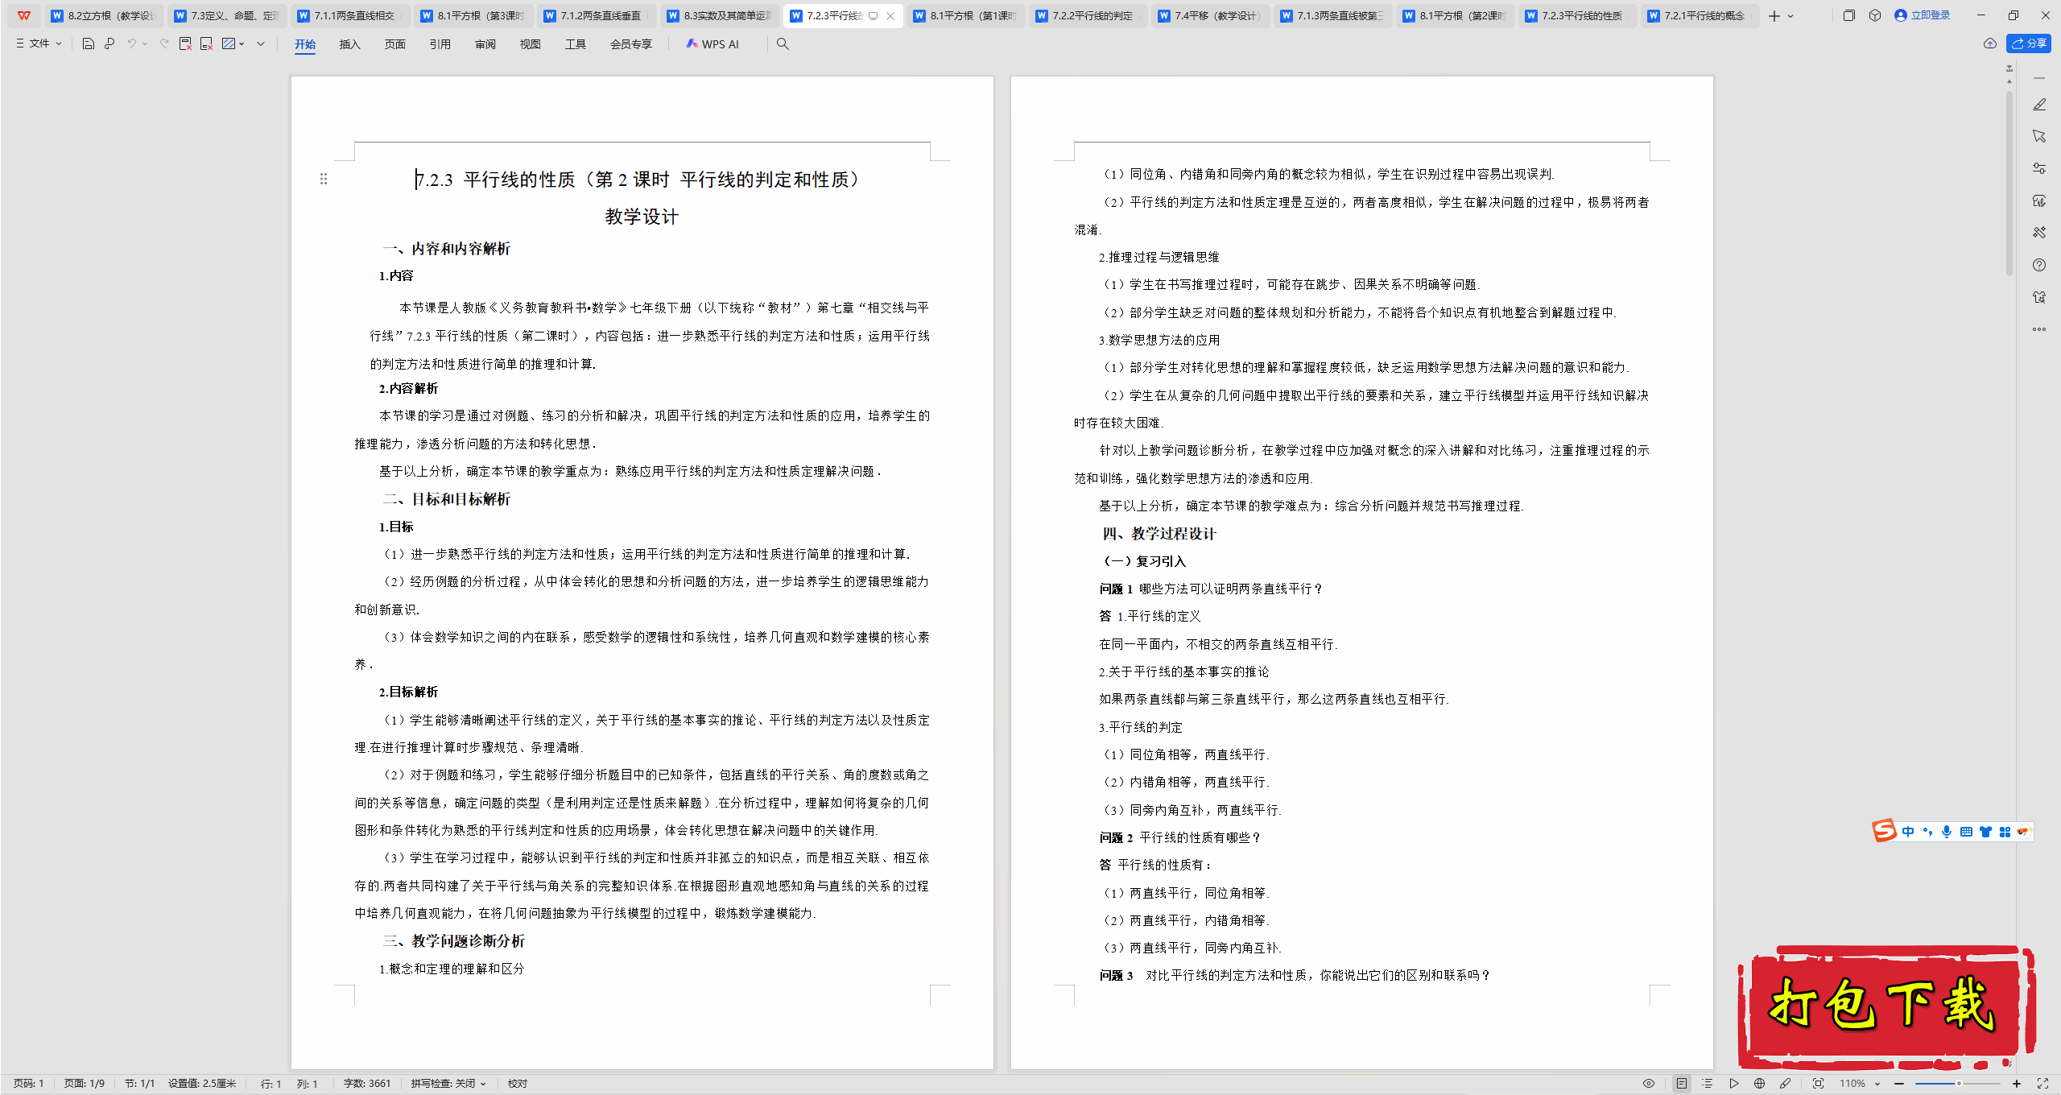The image size is (2061, 1095).
Task: Click the WPS home logo icon
Action: click(24, 15)
